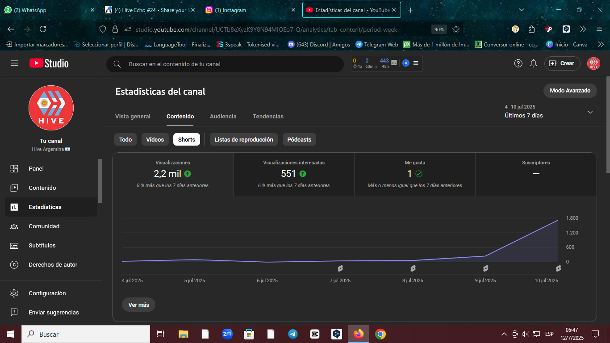Image resolution: width=610 pixels, height=343 pixels.
Task: Open Configuración settings gear
Action: pos(51,293)
